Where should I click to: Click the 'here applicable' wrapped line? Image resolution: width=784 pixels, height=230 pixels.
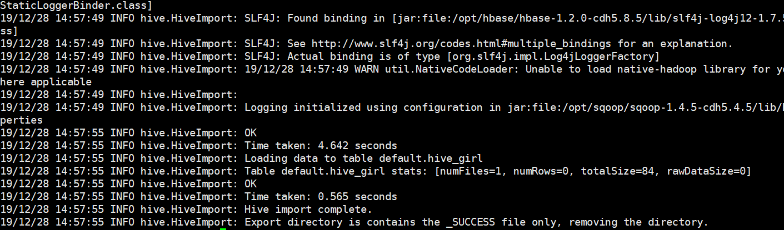pyautogui.click(x=46, y=81)
